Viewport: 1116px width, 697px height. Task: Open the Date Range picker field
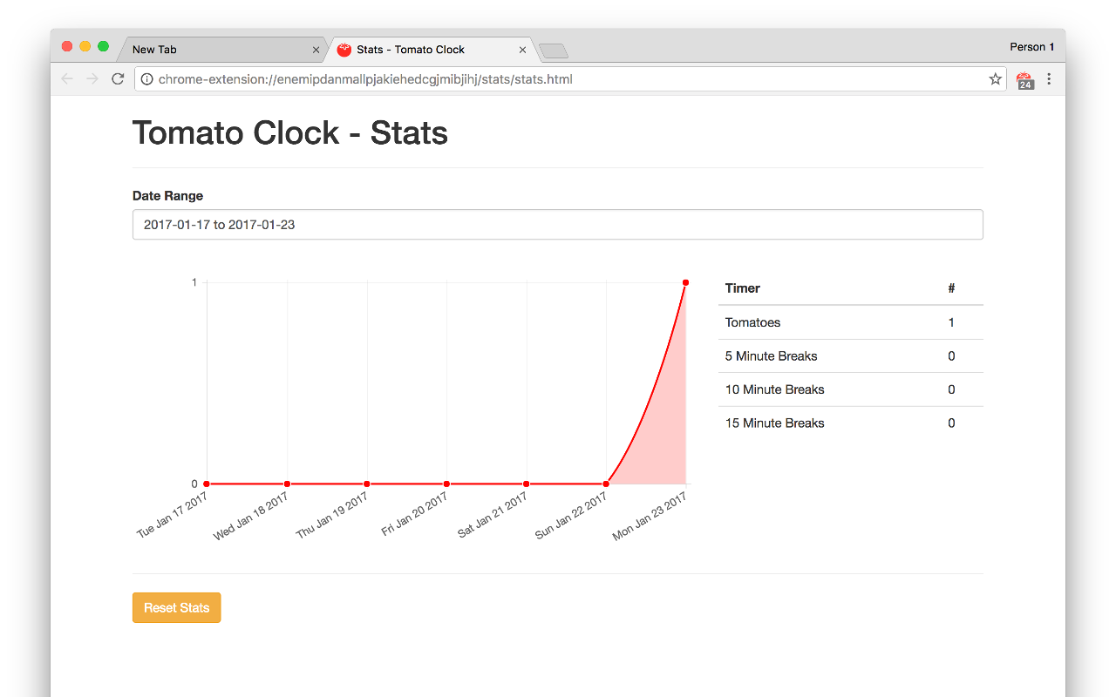(558, 225)
